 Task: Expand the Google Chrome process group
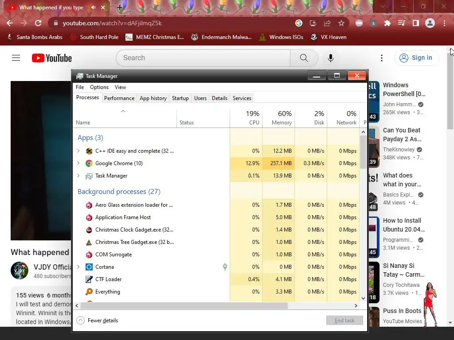(78, 163)
